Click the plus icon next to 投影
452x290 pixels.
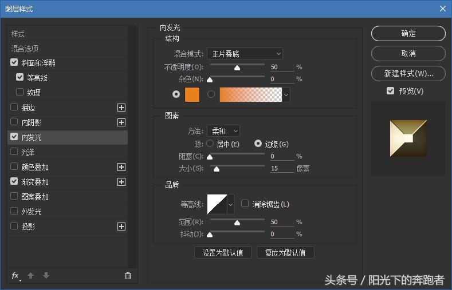[121, 227]
